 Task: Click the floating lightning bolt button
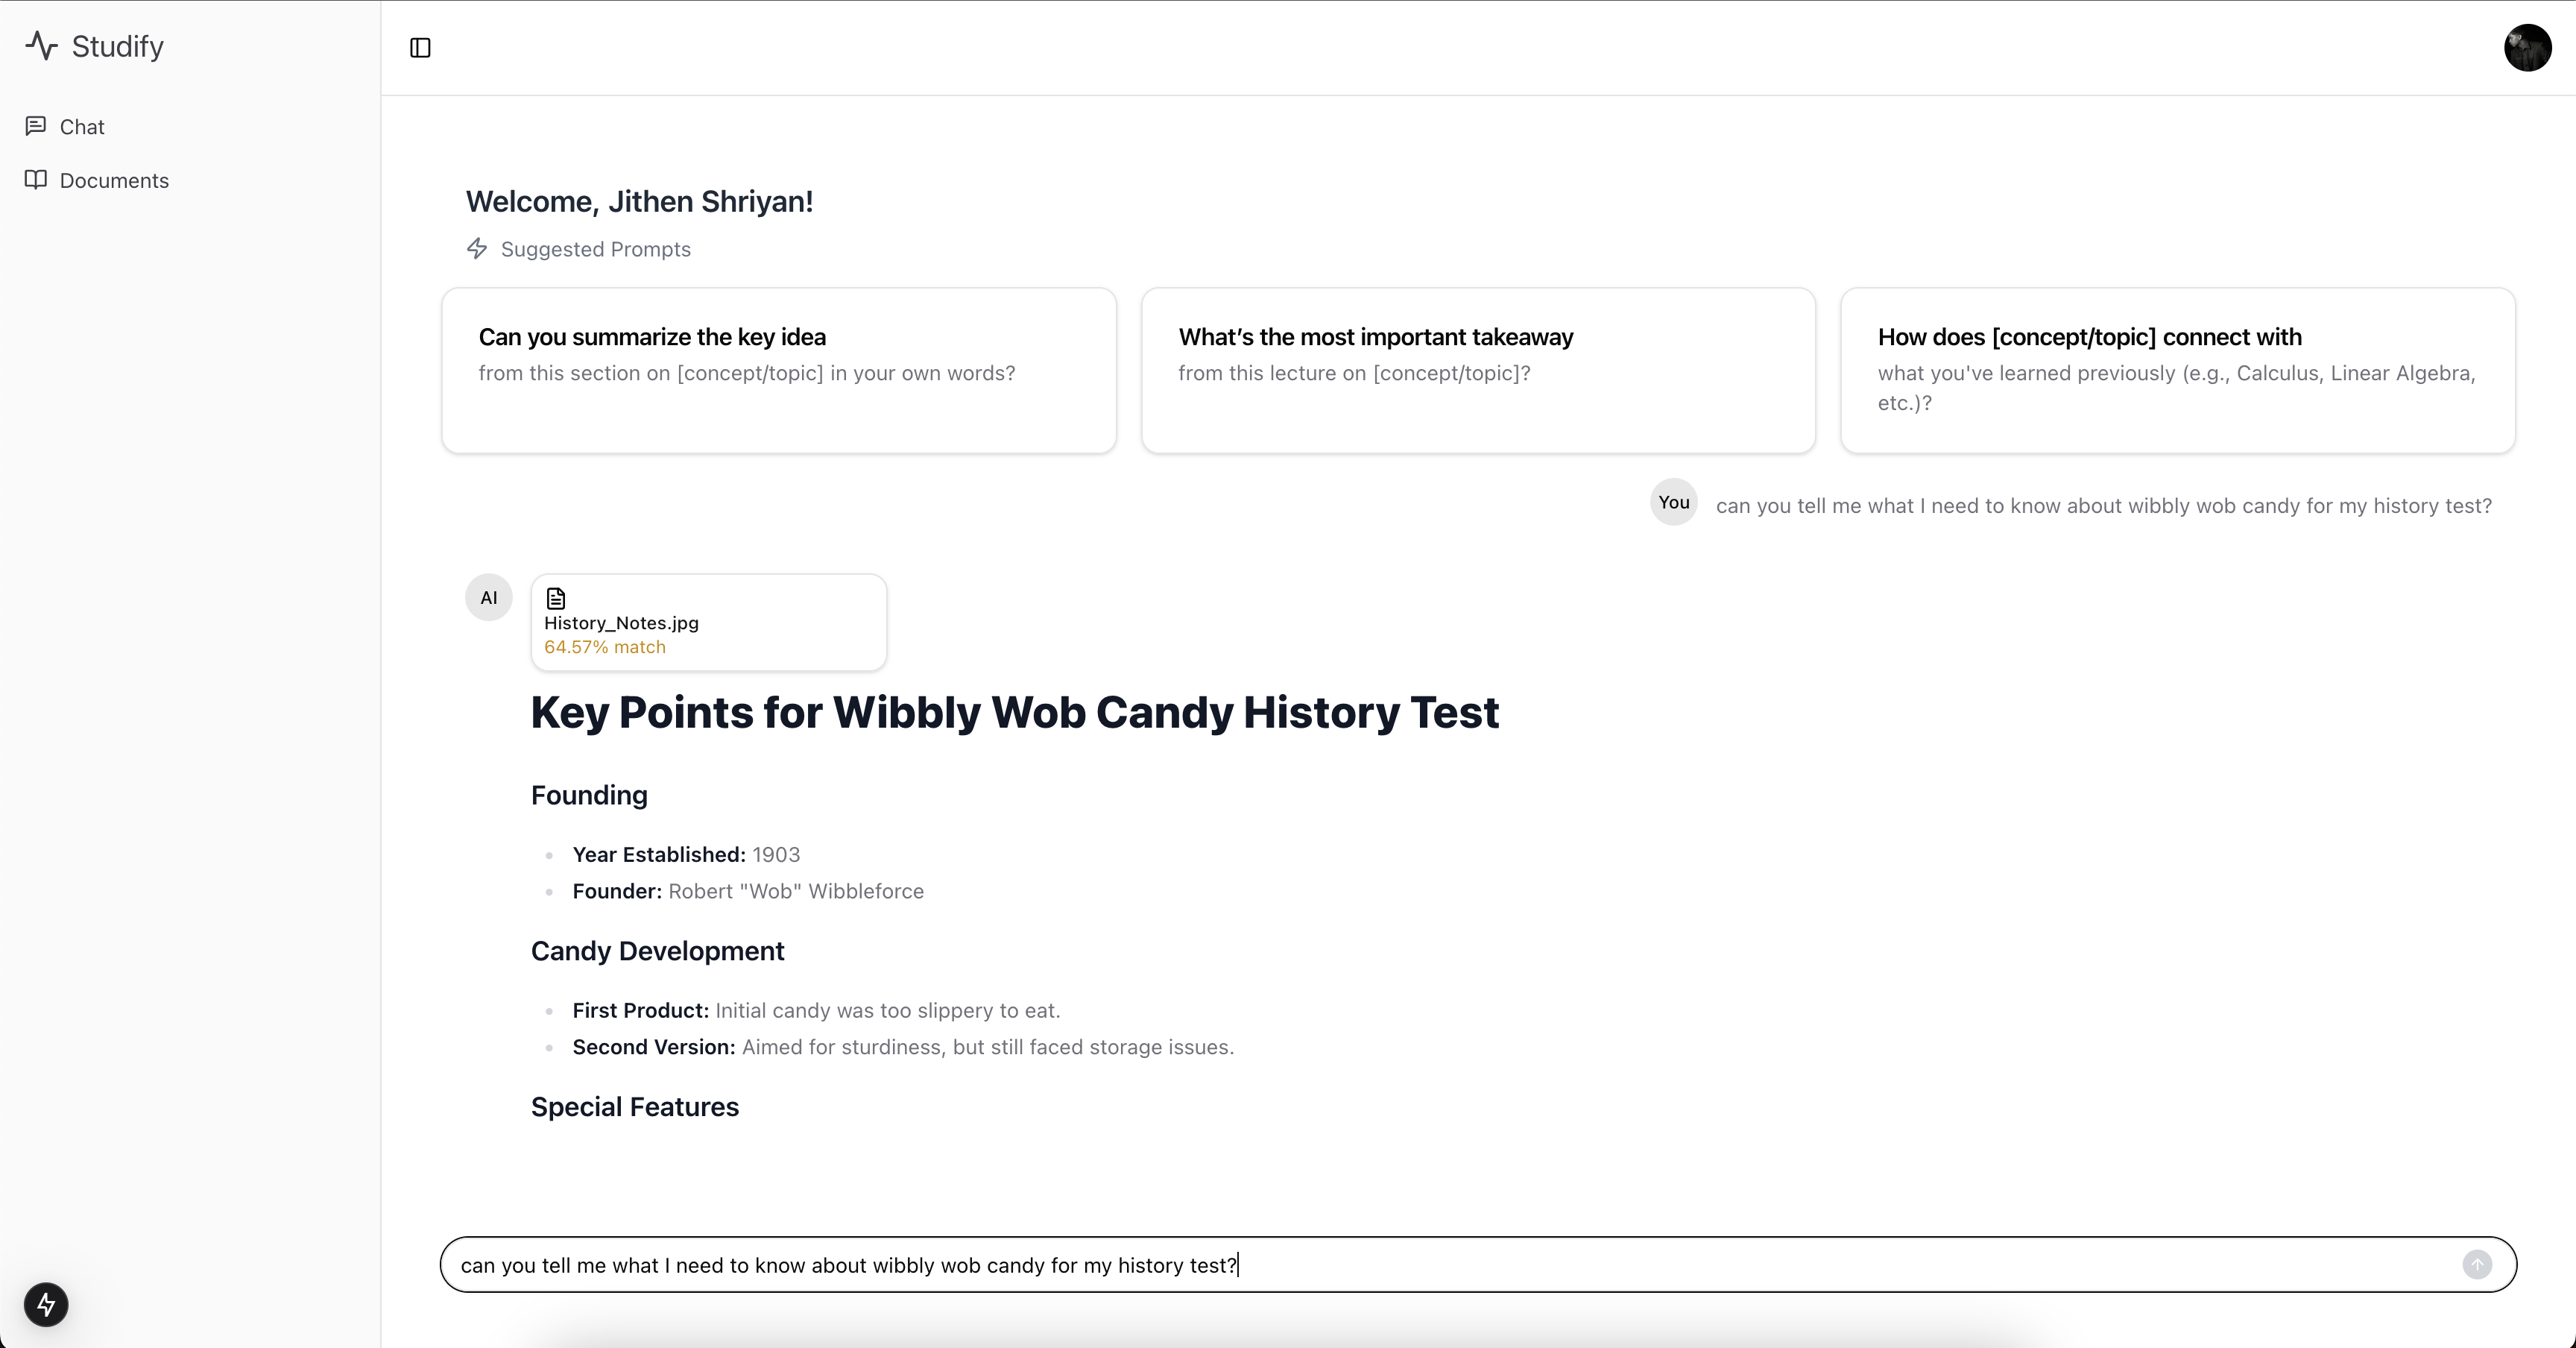[x=46, y=1304]
